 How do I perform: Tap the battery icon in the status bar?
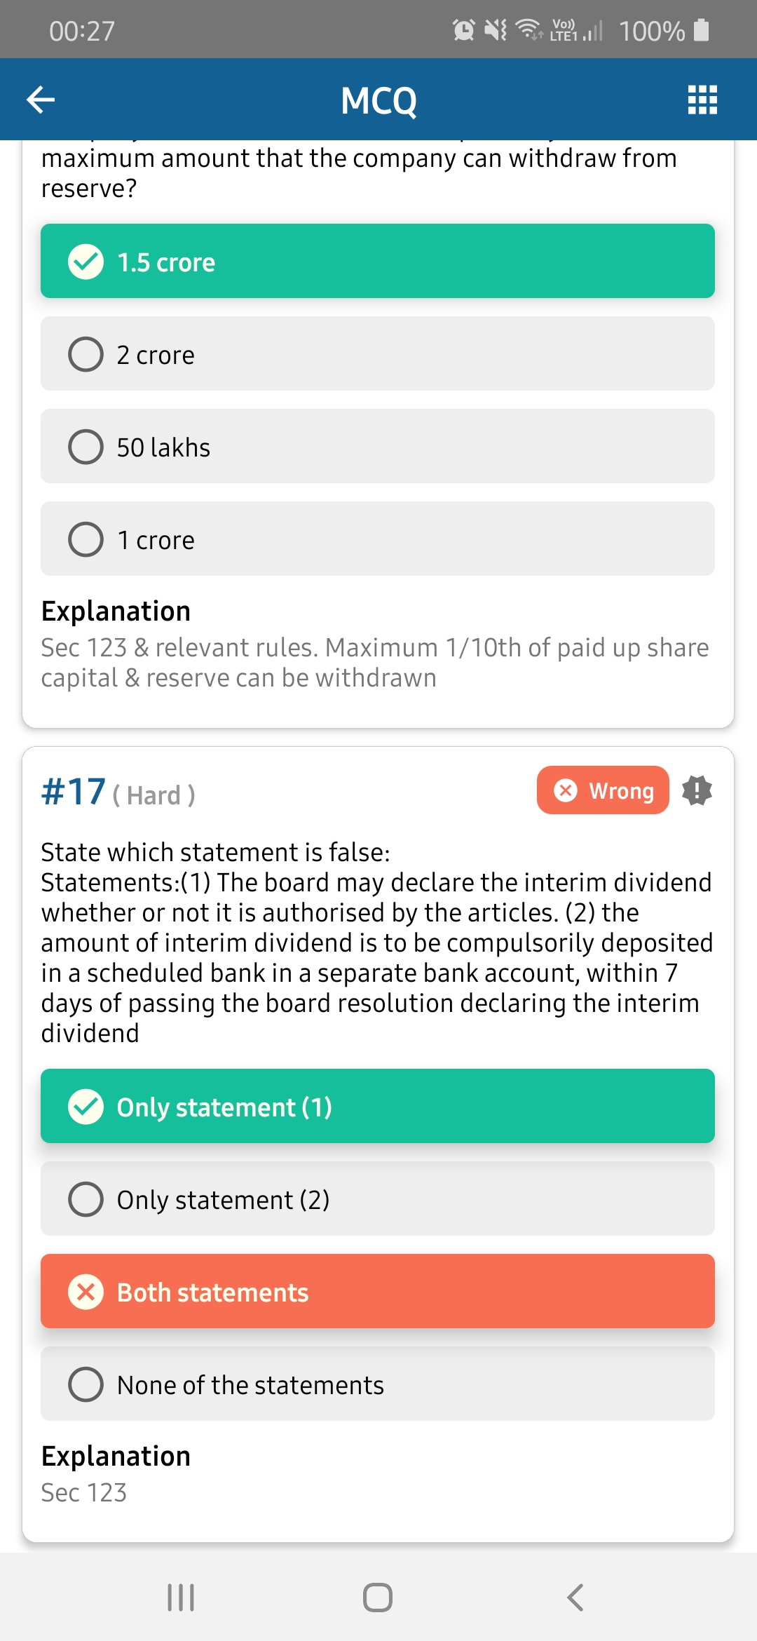[x=701, y=30]
